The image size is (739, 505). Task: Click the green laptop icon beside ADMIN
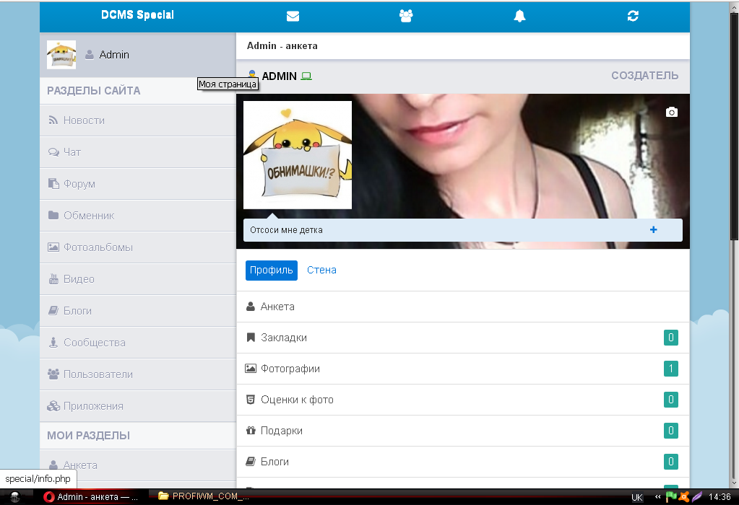(x=306, y=76)
